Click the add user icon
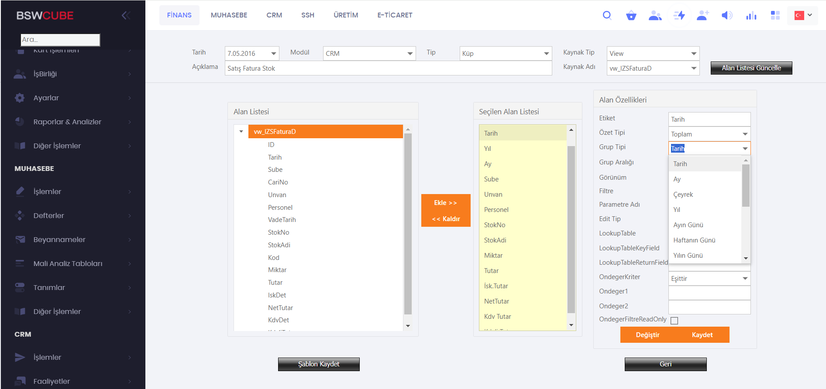Viewport: 826px width, 389px height. coord(702,16)
